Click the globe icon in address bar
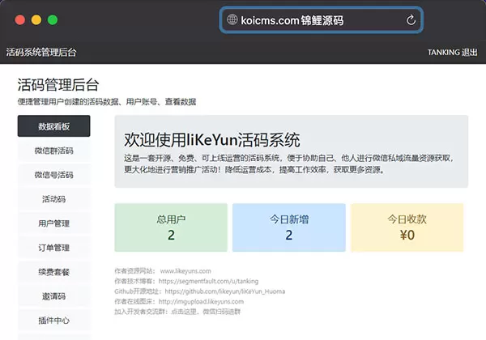The image size is (486, 340). (x=232, y=19)
